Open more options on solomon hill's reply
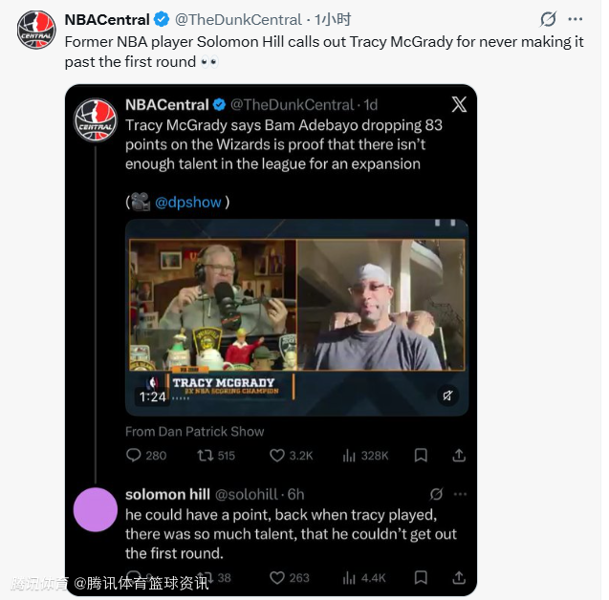 coord(460,494)
